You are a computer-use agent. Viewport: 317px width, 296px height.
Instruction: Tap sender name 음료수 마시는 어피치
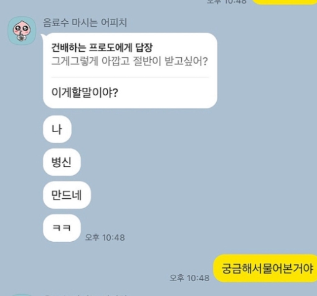tap(85, 22)
